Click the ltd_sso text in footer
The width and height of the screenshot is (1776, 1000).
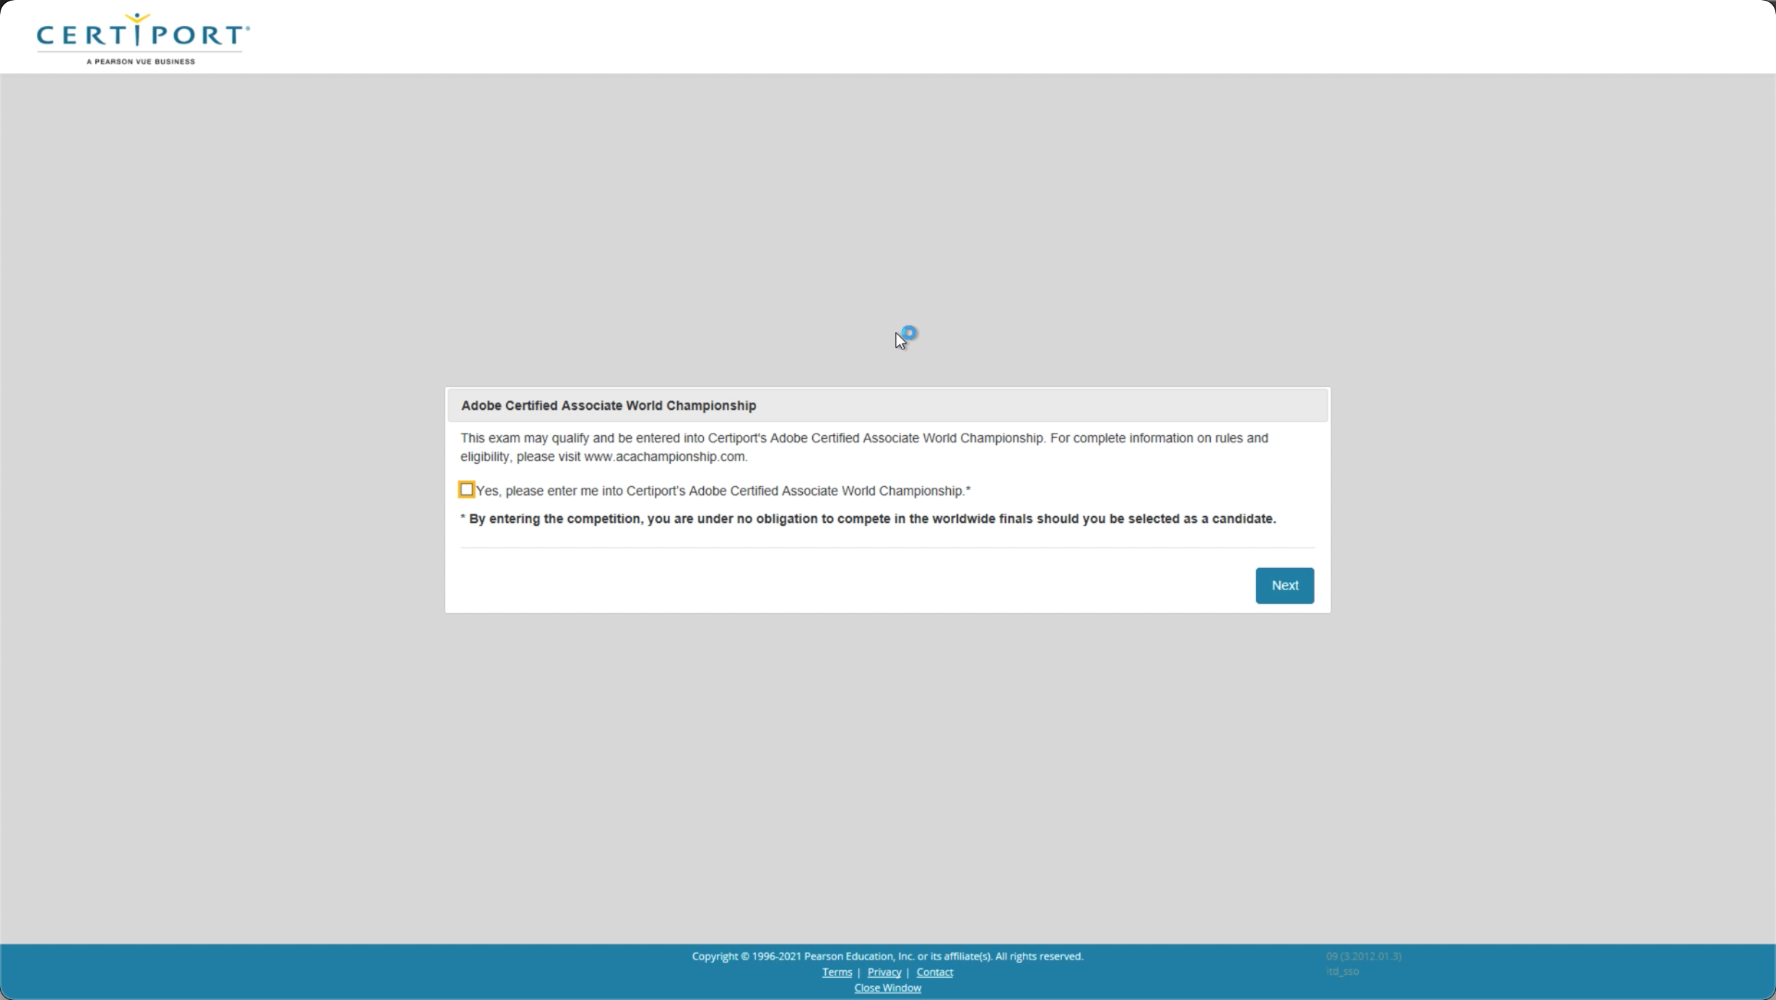coord(1342,971)
